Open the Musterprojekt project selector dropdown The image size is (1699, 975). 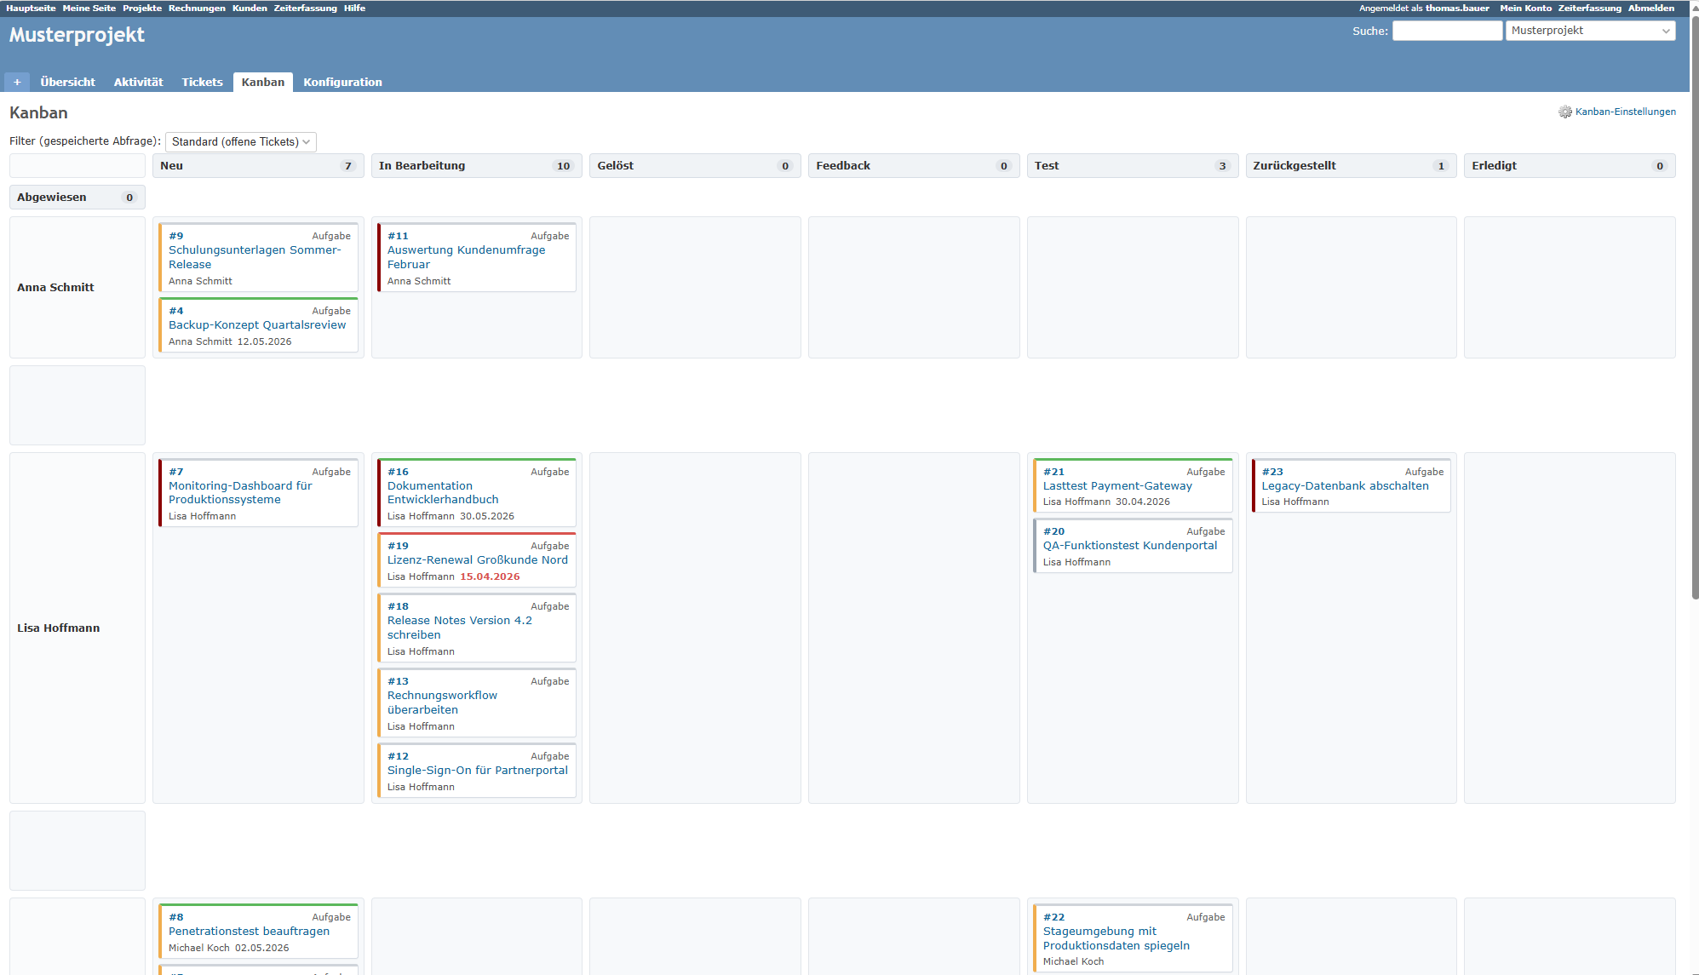[1589, 30]
